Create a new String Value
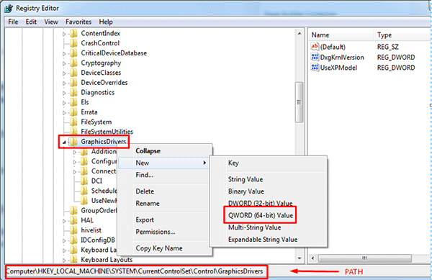The width and height of the screenshot is (432, 280). (x=268, y=179)
